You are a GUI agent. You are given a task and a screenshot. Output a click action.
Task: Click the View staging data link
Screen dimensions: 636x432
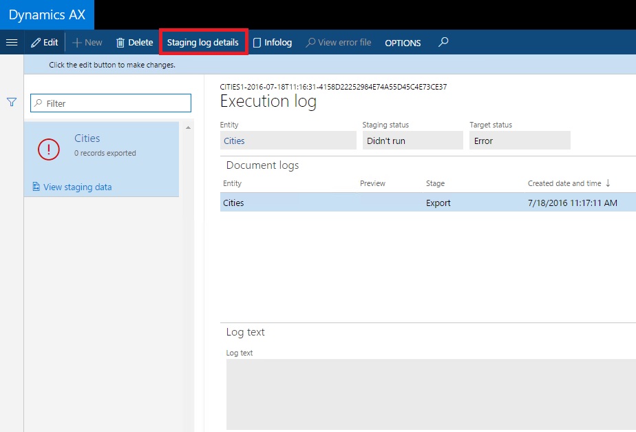click(77, 187)
